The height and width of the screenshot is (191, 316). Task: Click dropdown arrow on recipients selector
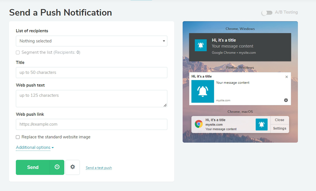(x=164, y=41)
